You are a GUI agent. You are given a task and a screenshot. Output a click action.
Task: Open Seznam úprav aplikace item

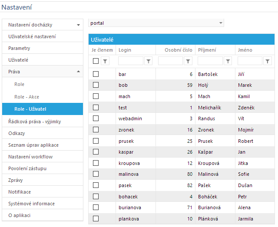click(43, 145)
